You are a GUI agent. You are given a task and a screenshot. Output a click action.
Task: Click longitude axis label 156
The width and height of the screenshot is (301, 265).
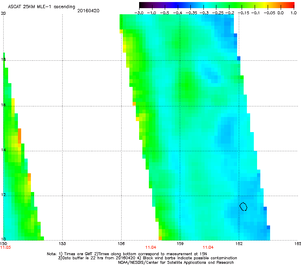[121, 244]
